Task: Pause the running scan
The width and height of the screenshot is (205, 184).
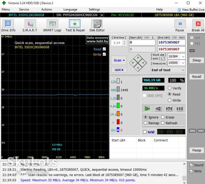Action: (180, 26)
